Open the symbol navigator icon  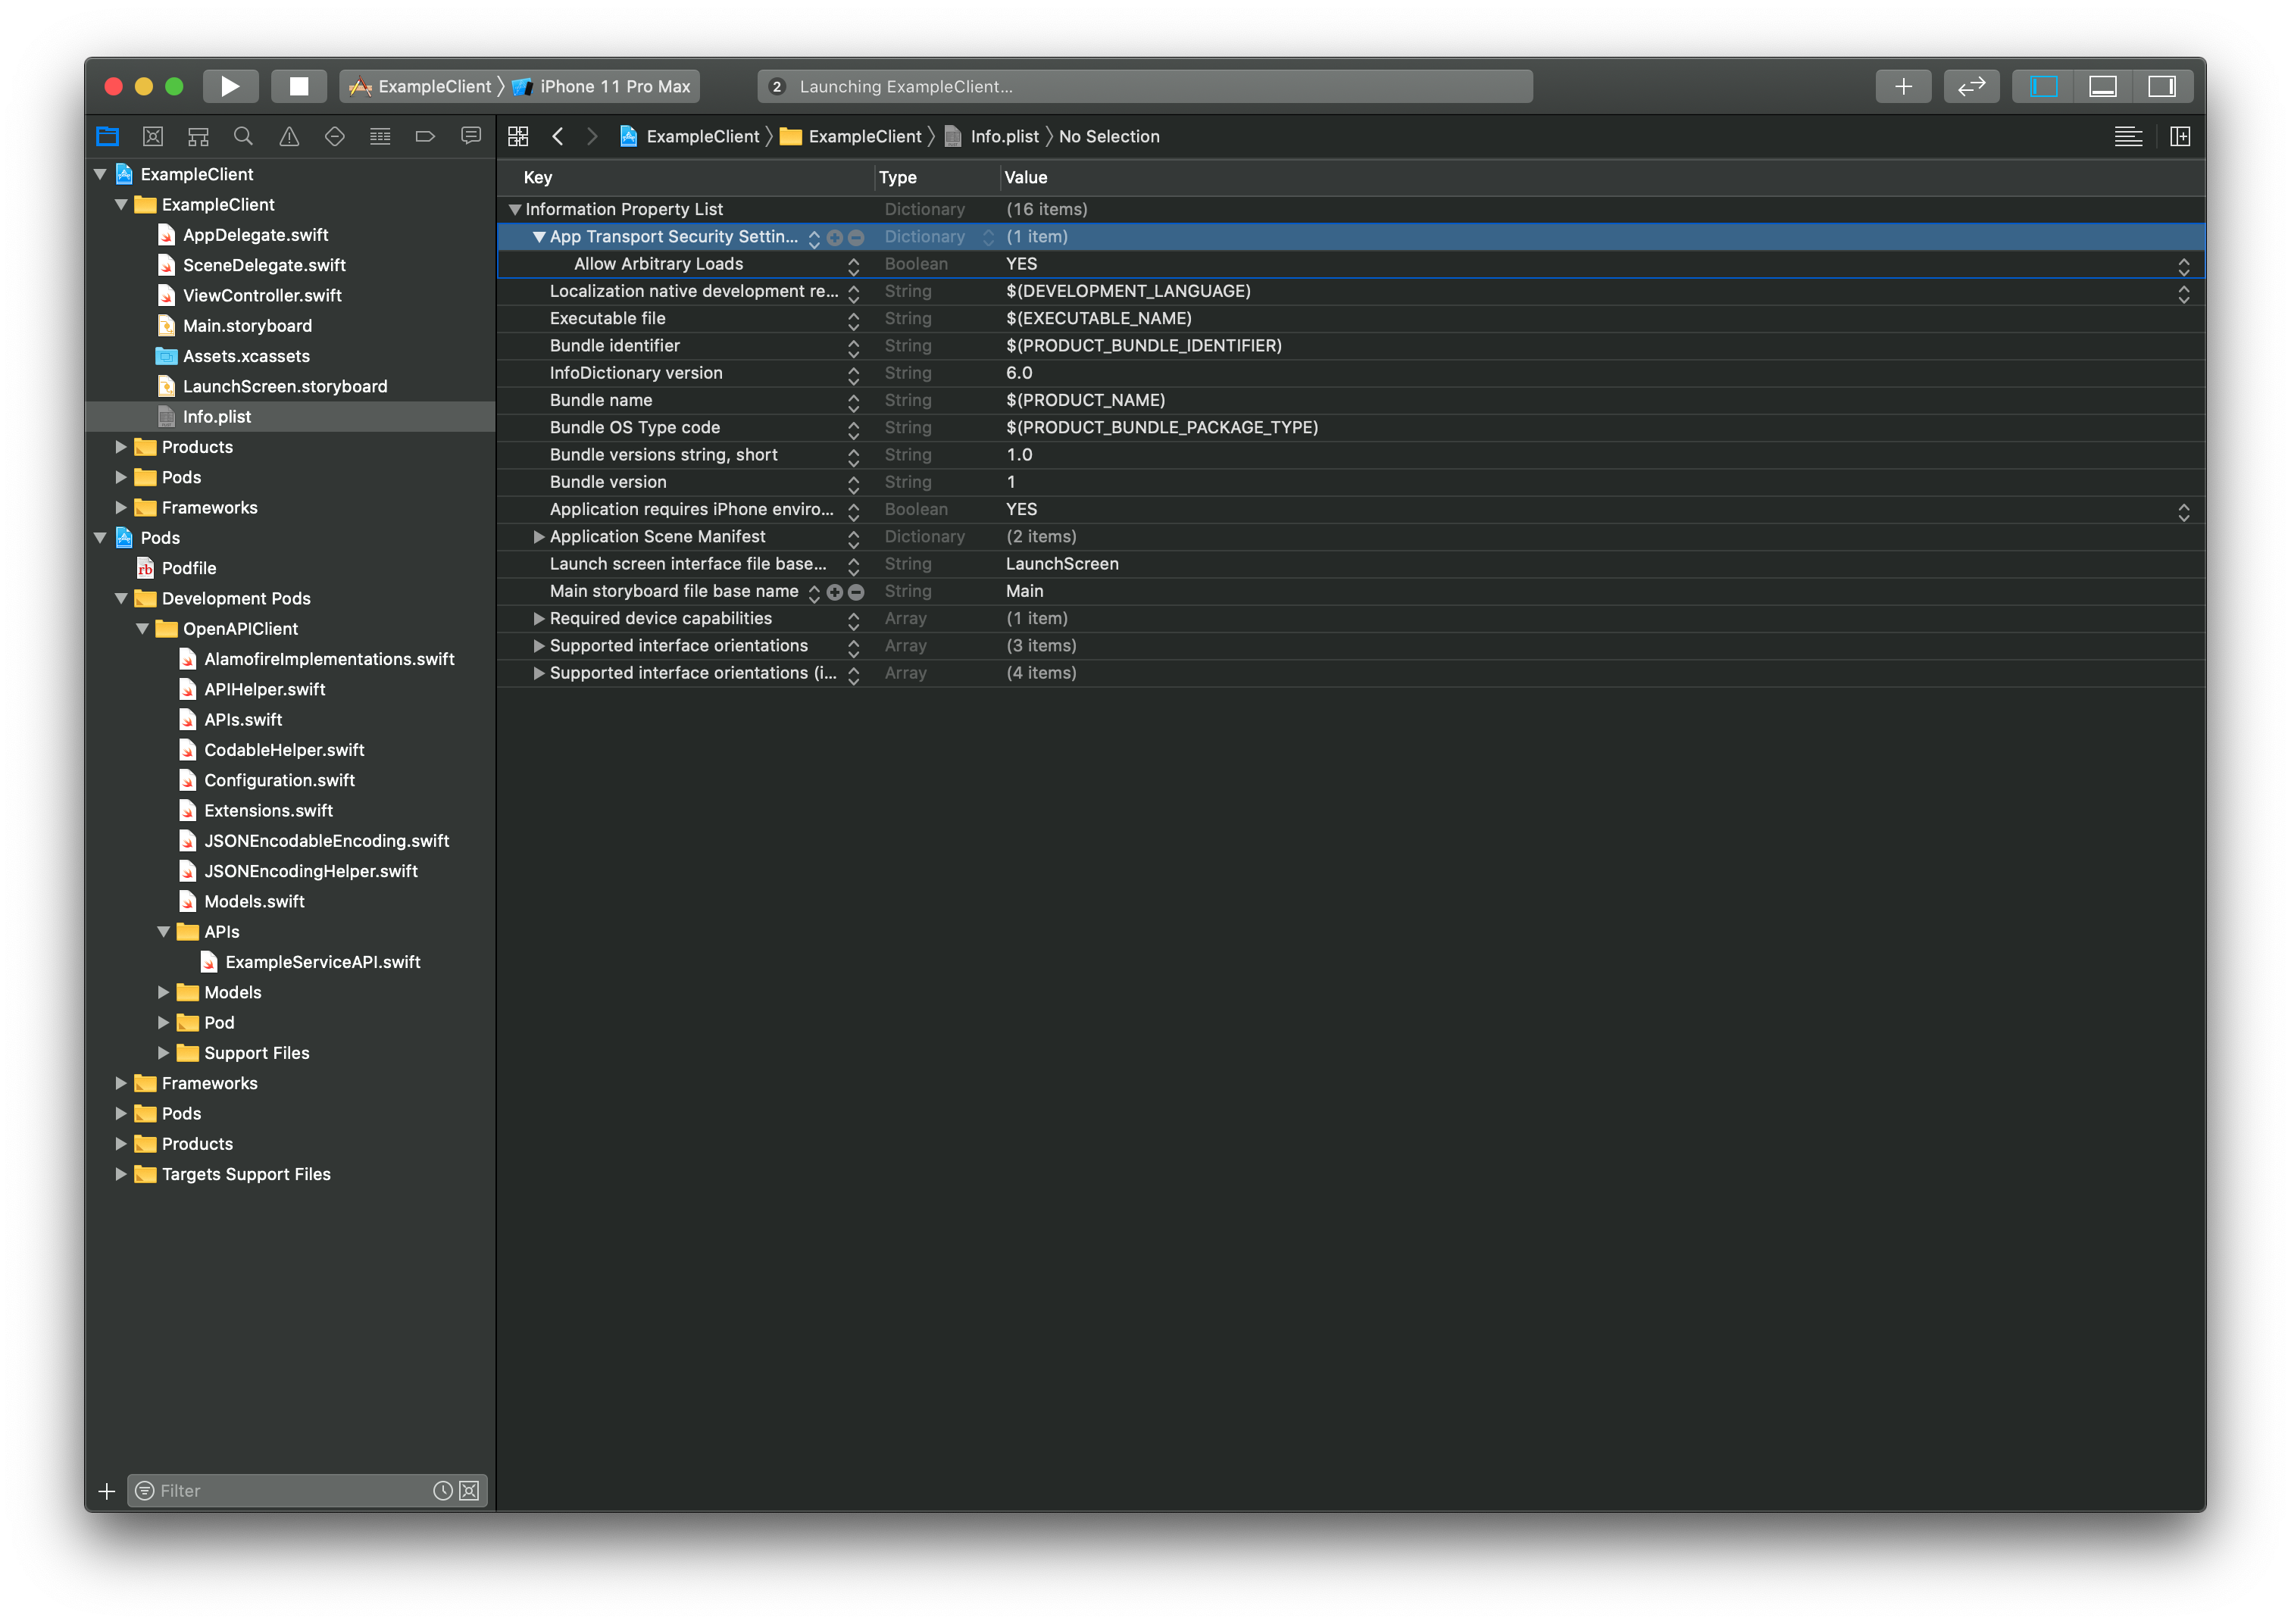pyautogui.click(x=198, y=136)
